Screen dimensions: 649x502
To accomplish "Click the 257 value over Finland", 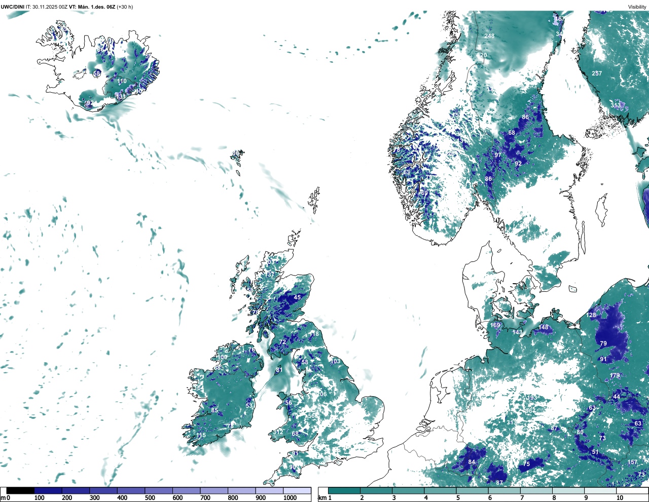I will tap(597, 73).
